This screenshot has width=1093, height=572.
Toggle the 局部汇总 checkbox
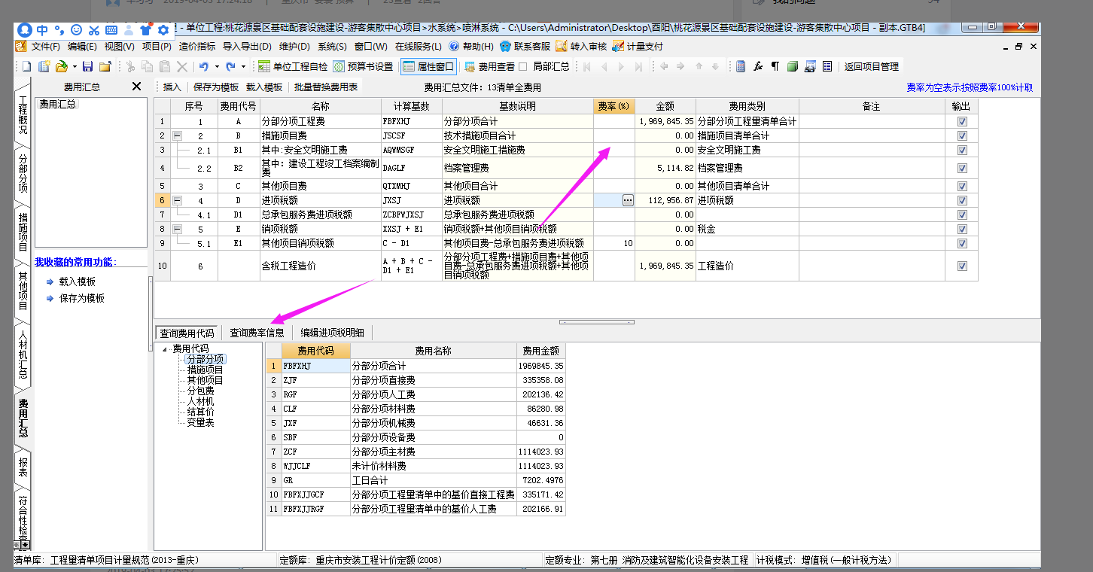(x=524, y=66)
